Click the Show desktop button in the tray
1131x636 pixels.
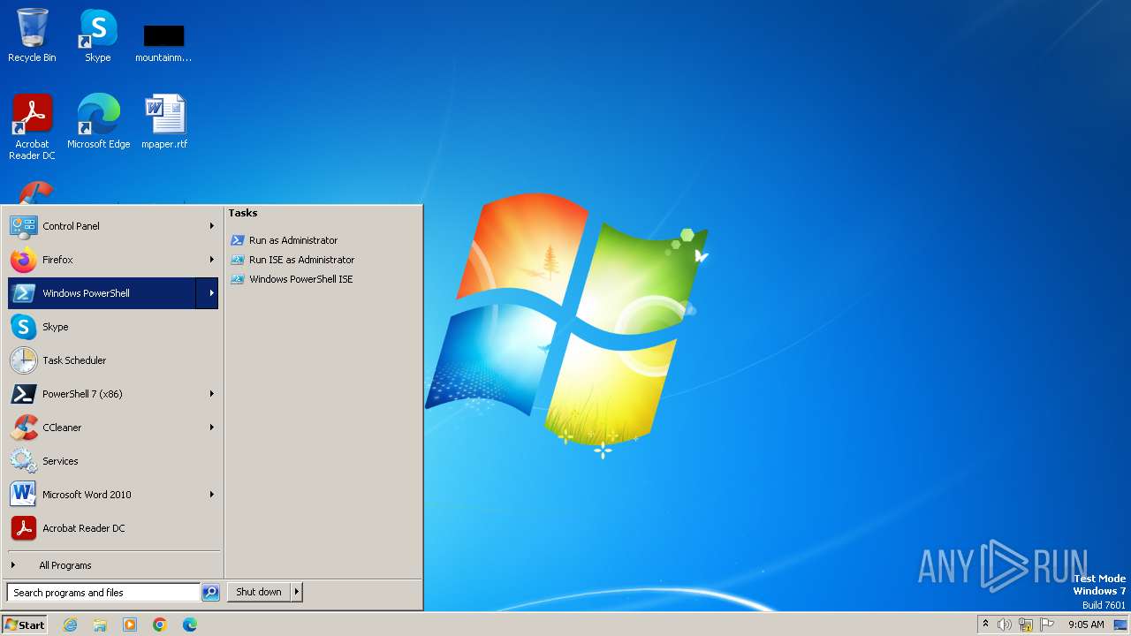click(1120, 625)
